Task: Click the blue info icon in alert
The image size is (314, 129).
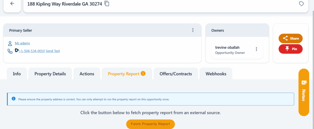Action: click(x=13, y=99)
